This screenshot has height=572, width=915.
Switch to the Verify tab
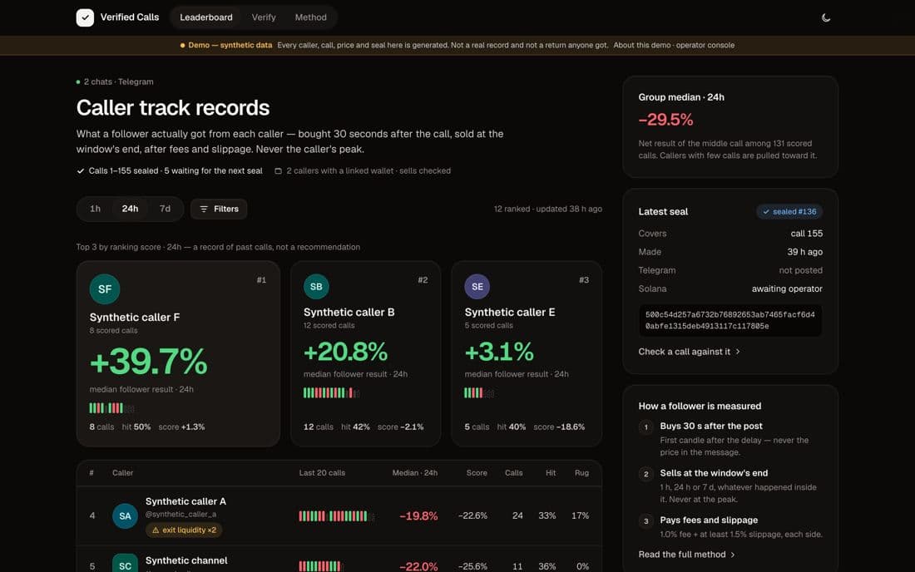pyautogui.click(x=264, y=17)
